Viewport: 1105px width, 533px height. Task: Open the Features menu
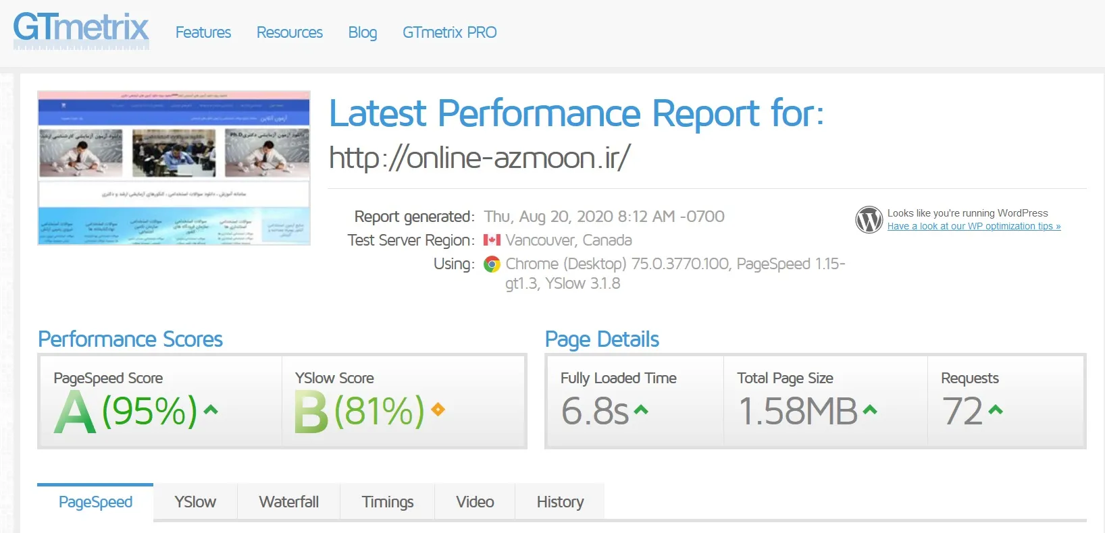pos(203,32)
